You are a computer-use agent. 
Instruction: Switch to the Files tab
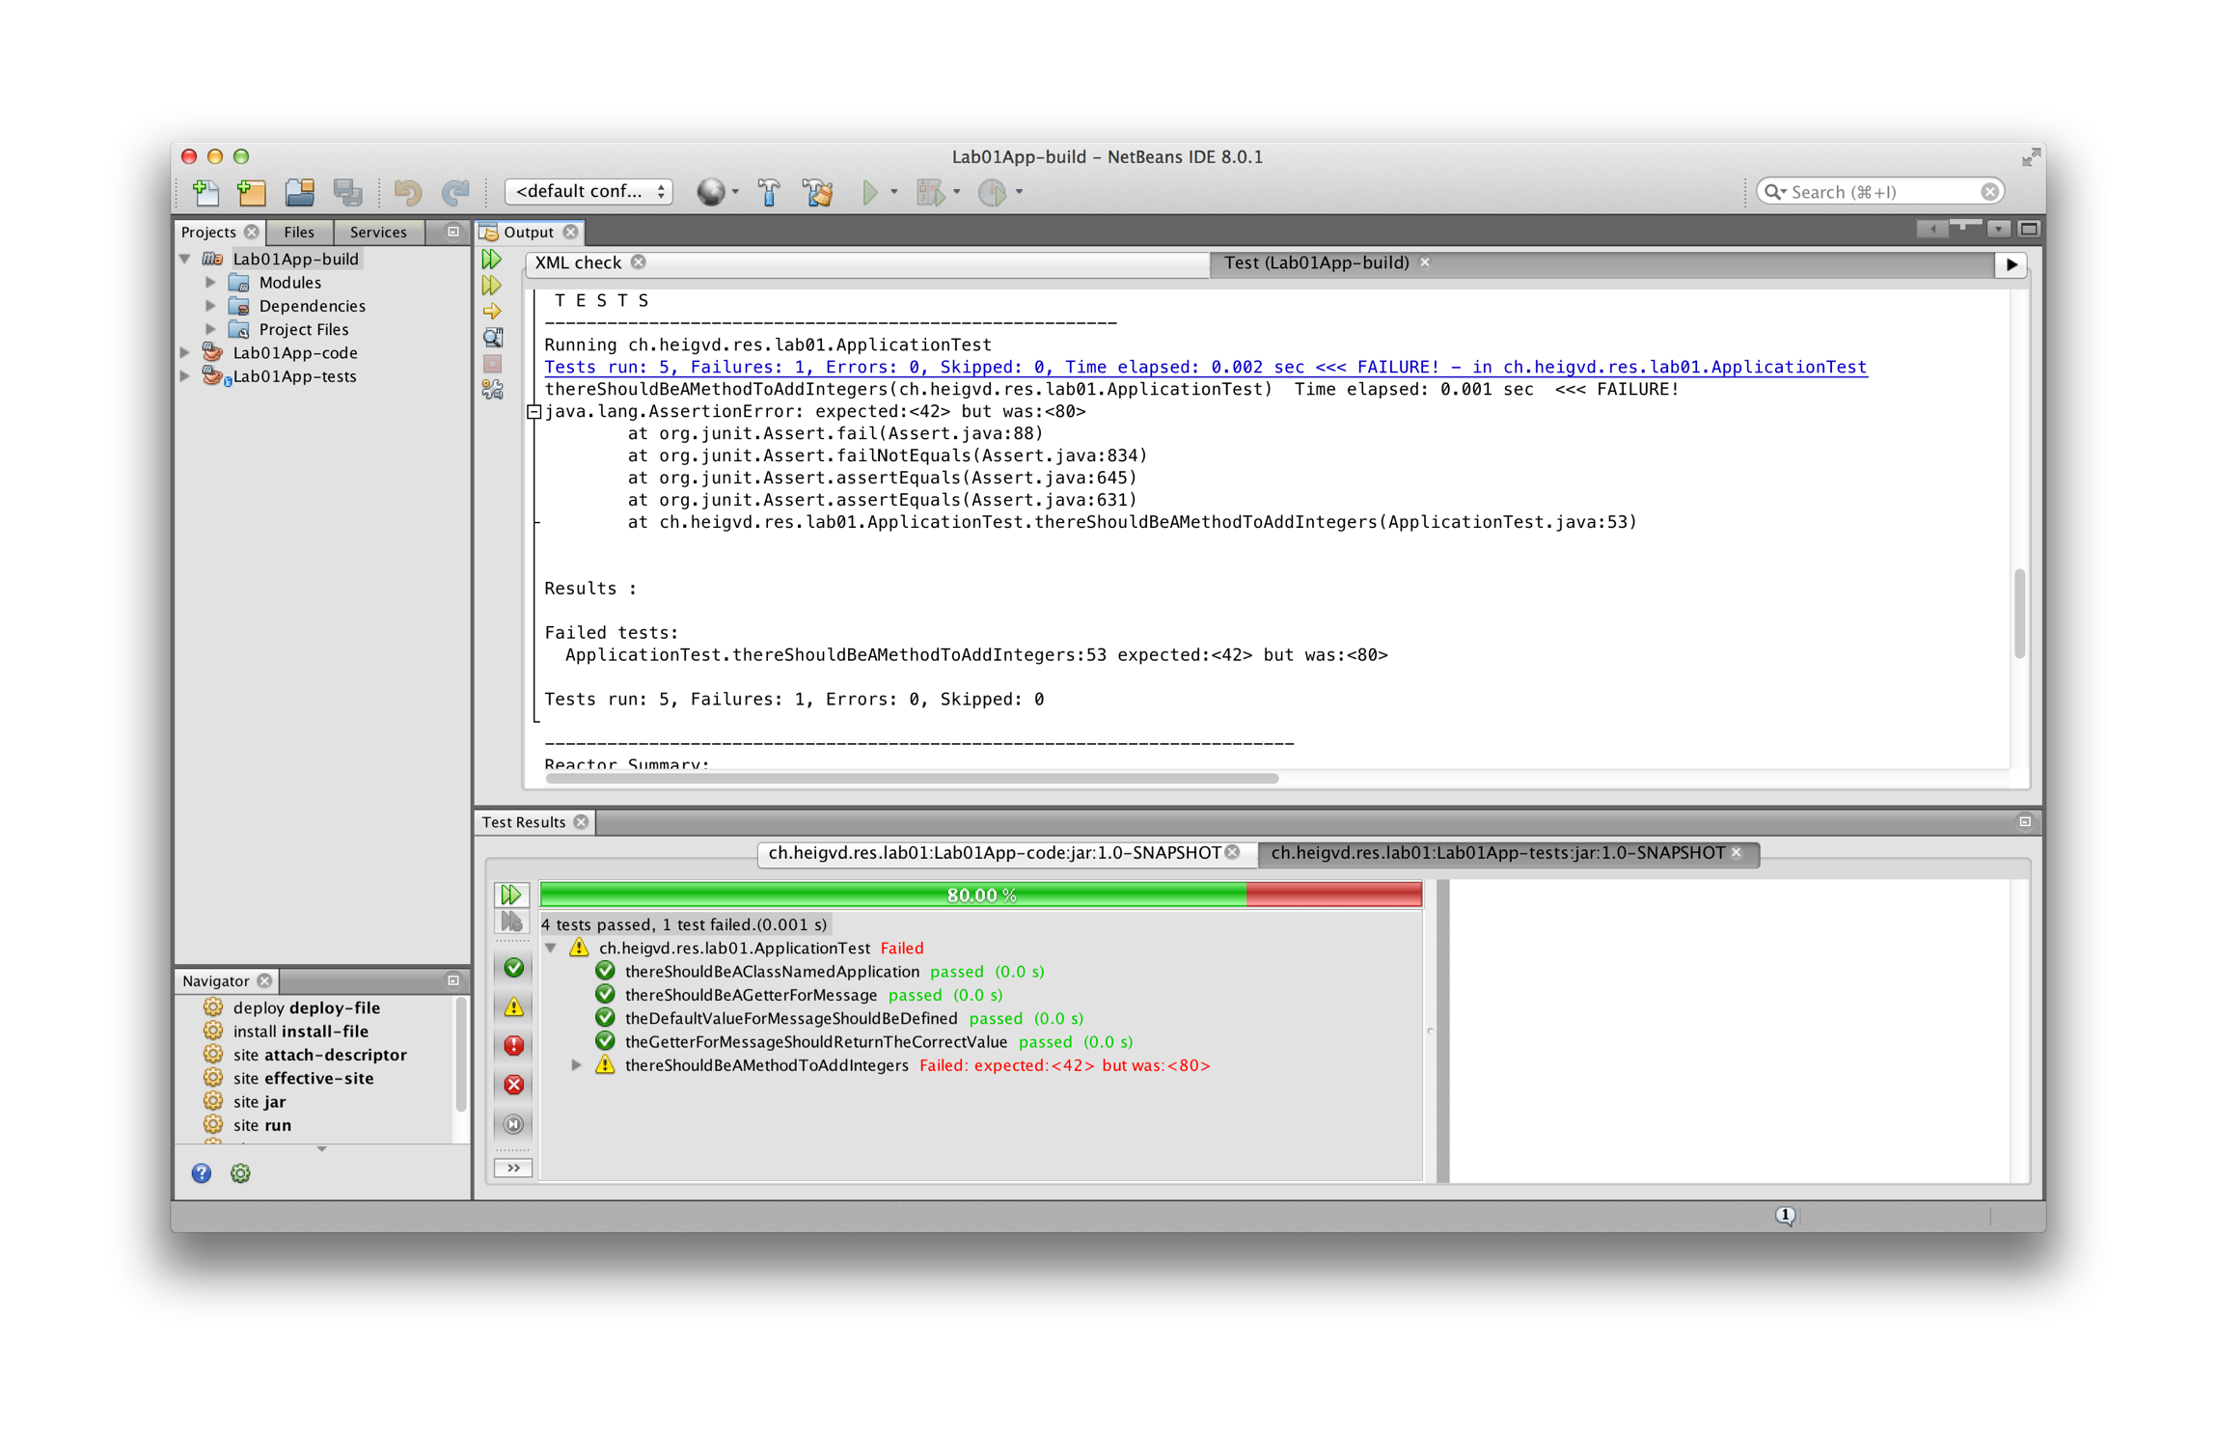299,232
